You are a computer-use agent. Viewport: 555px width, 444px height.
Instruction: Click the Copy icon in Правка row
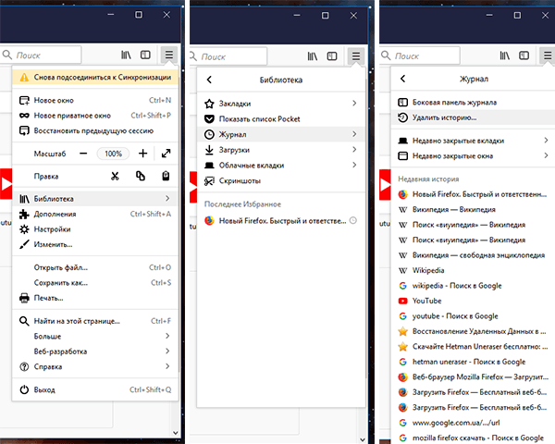141,176
